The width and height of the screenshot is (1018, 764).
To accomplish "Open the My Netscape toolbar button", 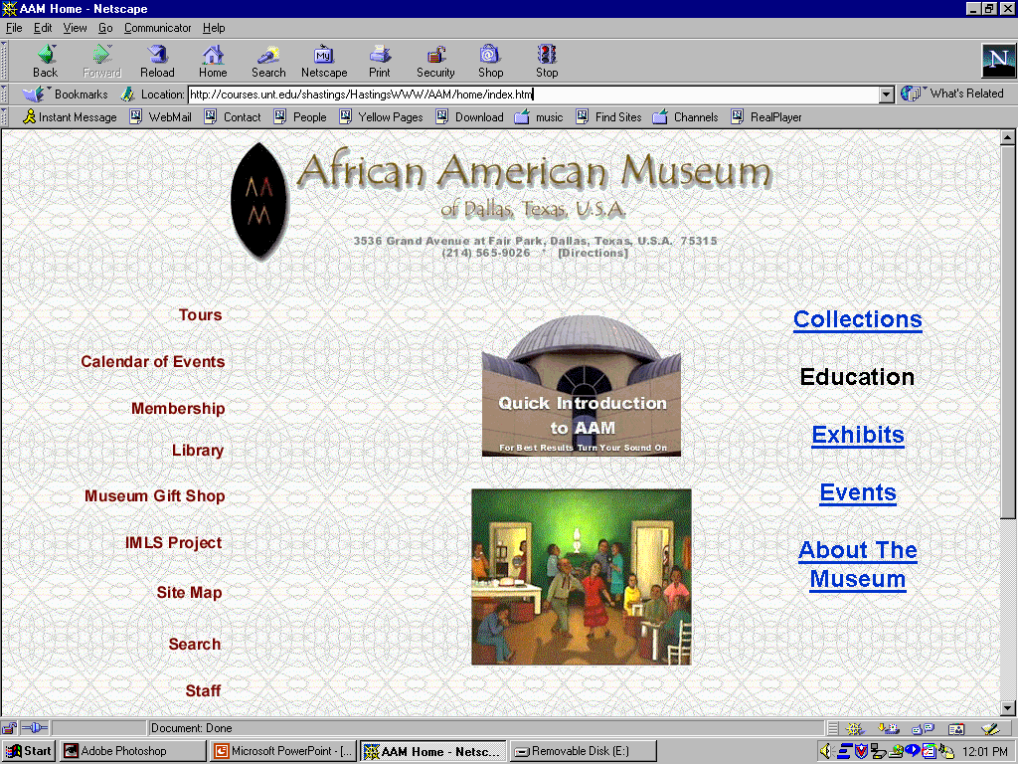I will click(x=324, y=61).
